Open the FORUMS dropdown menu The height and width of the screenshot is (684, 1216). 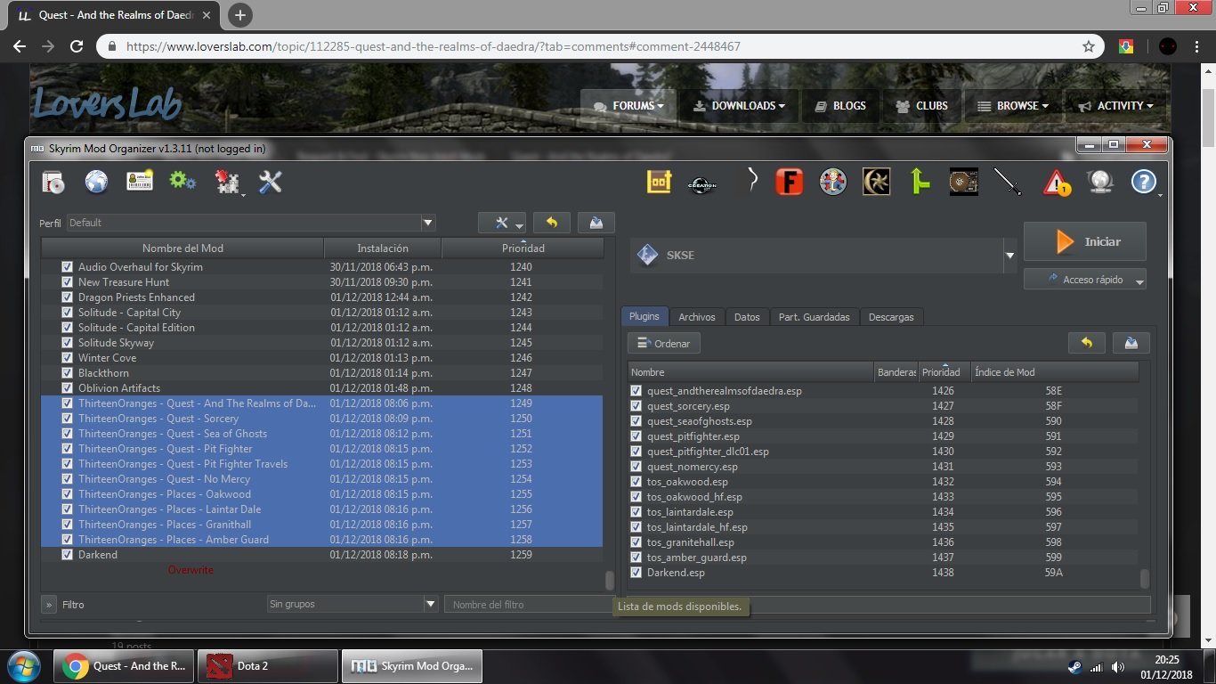(629, 106)
